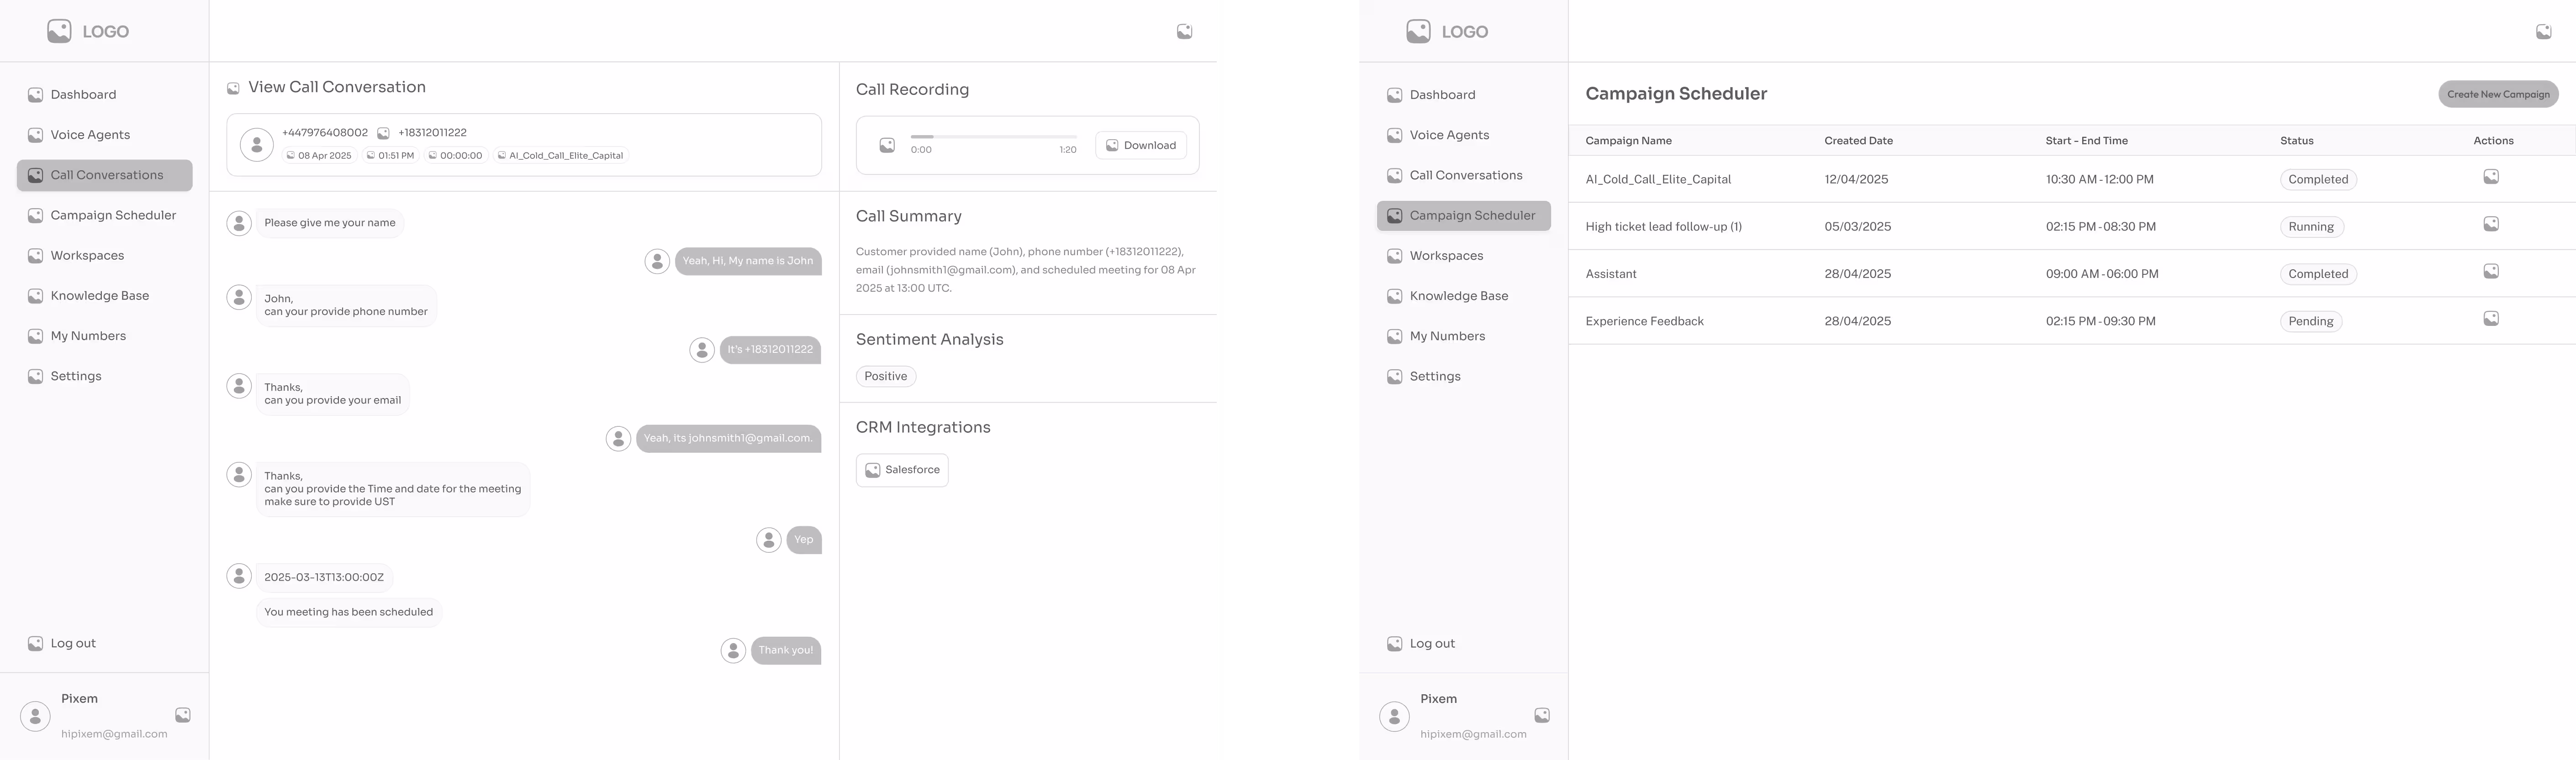Open Call Conversations from Campaign Scheduler screen sidebar

pyautogui.click(x=1464, y=175)
